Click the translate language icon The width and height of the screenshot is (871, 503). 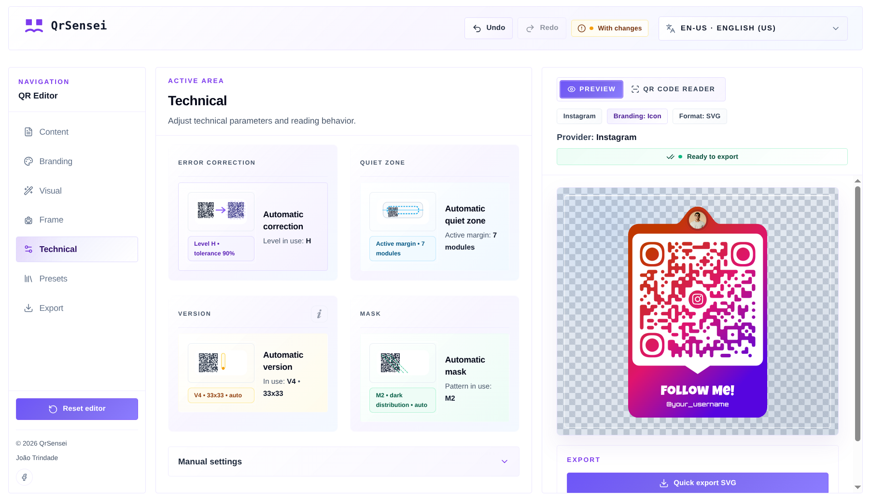click(x=671, y=28)
